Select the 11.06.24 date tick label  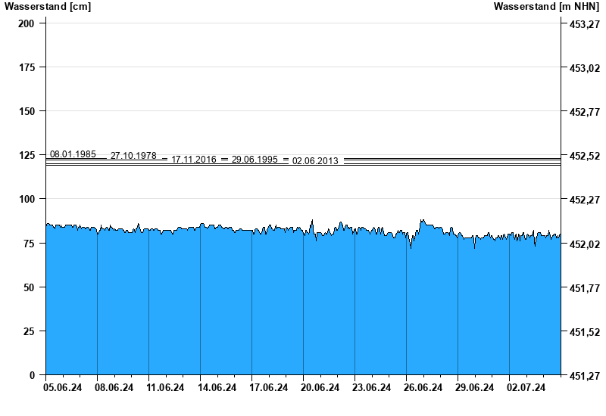(x=165, y=388)
